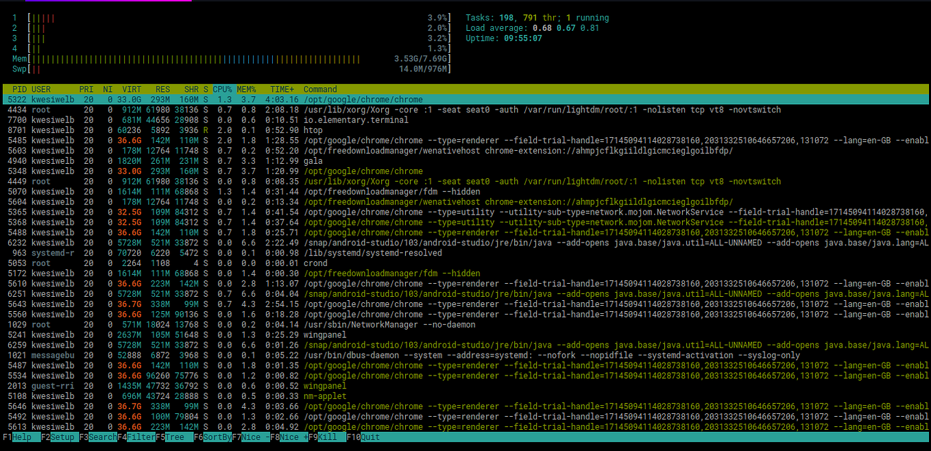Select the gala process row PID 4940
Screen dimensions: 931x451
(x=206, y=160)
